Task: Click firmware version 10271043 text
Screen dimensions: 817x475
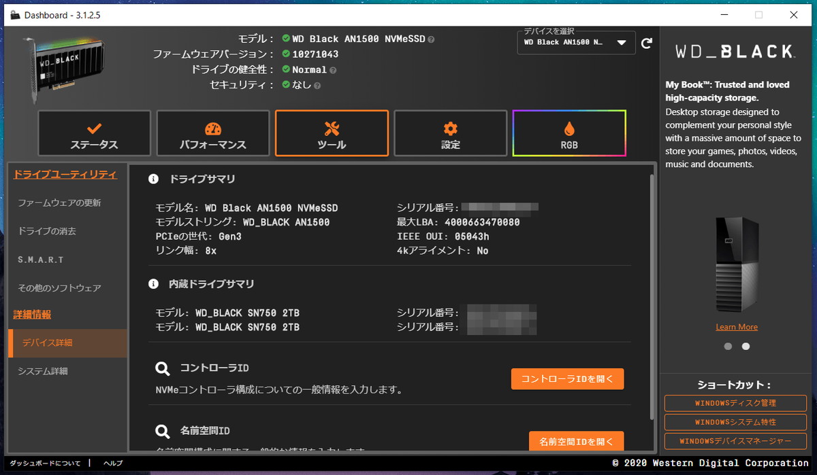Action: coord(315,54)
